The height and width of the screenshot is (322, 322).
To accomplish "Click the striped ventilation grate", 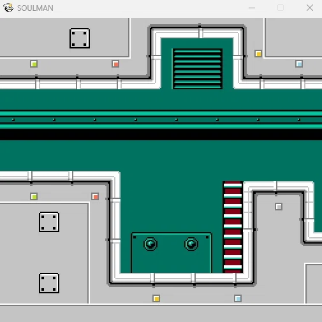I will 198,69.
